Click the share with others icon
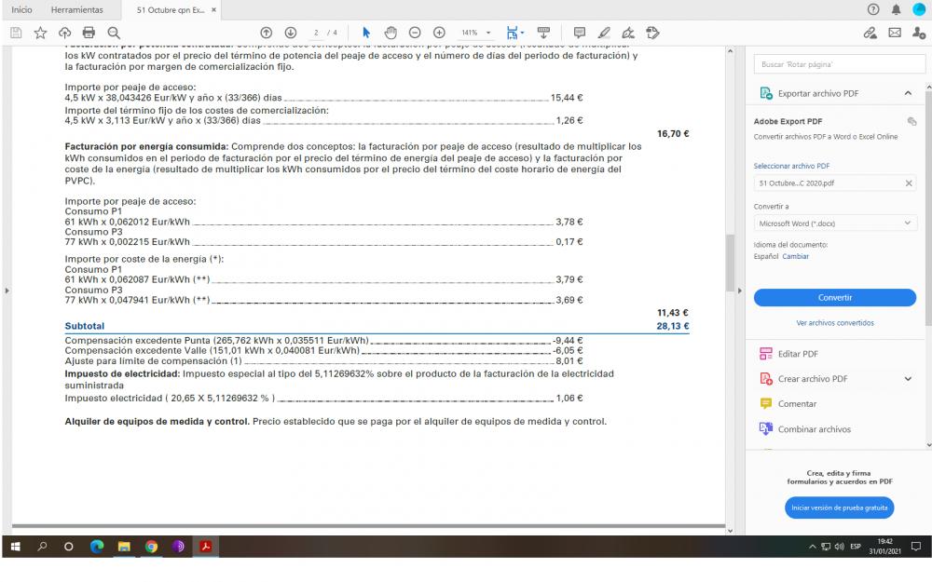This screenshot has height=582, width=932. (x=919, y=33)
